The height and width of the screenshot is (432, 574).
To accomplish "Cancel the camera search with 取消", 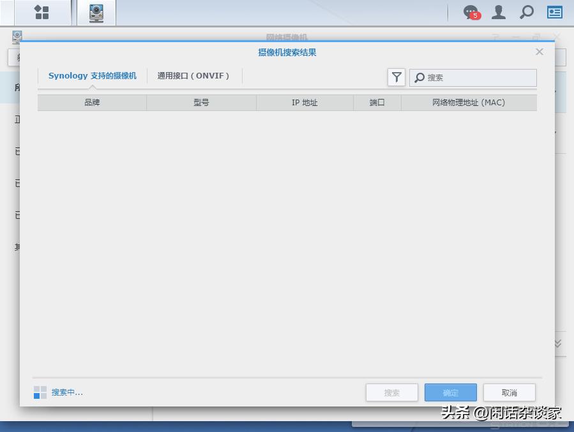I will pos(509,392).
